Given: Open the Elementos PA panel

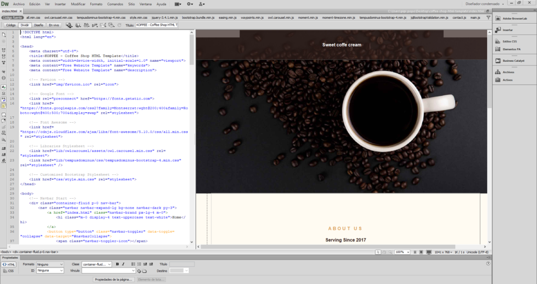Looking at the screenshot, I should coord(511,49).
